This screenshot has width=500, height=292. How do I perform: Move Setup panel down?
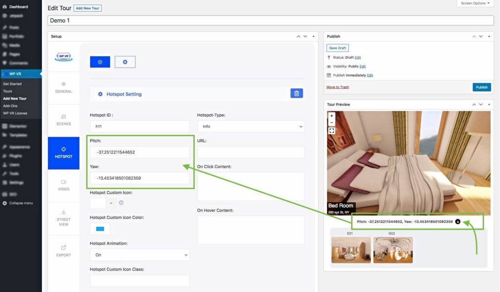[305, 36]
